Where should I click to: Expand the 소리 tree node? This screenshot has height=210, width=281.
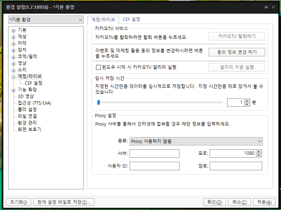(x=13, y=70)
